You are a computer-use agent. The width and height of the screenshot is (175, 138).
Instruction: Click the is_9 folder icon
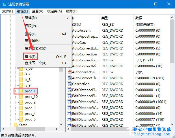[21, 85]
